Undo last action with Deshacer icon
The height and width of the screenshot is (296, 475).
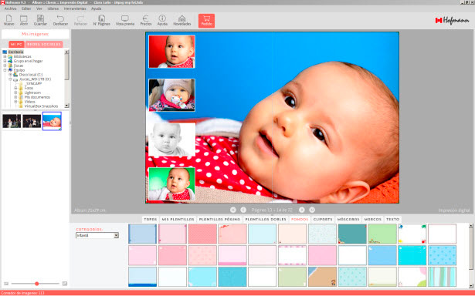tap(60, 20)
